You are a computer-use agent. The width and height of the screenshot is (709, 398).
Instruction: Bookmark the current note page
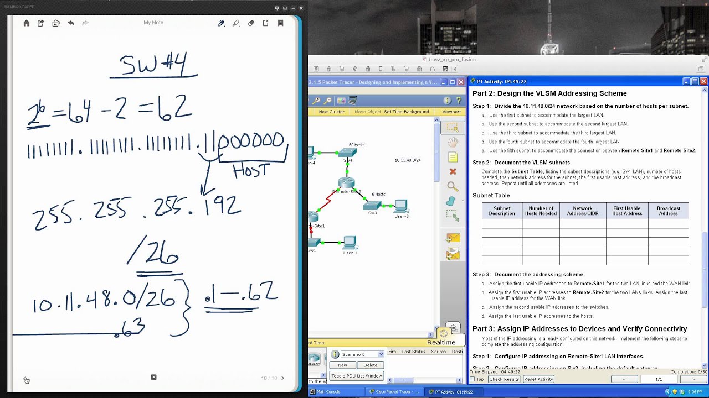[281, 23]
